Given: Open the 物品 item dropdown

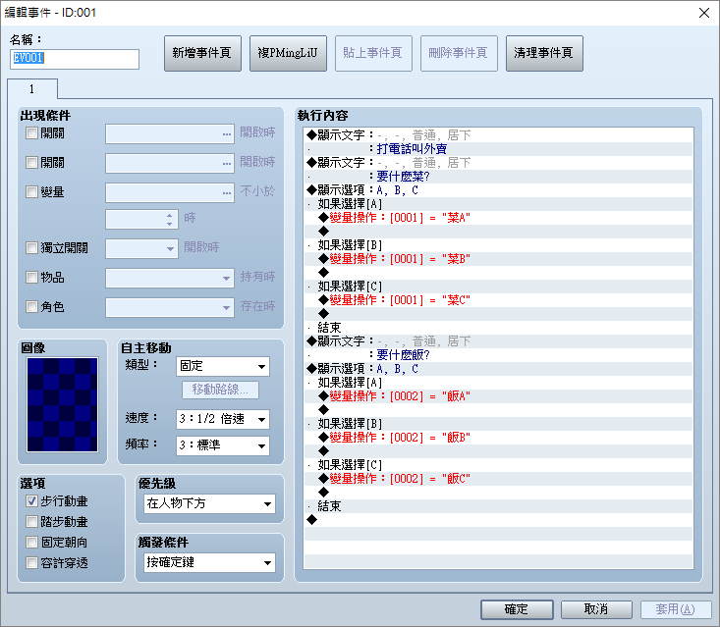Looking at the screenshot, I should (170, 278).
